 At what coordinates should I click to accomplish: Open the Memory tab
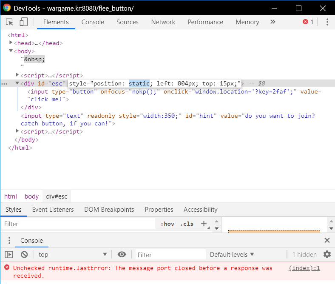(247, 22)
